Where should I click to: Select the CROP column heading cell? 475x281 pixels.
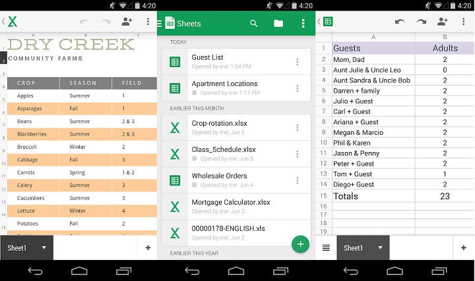(x=34, y=83)
